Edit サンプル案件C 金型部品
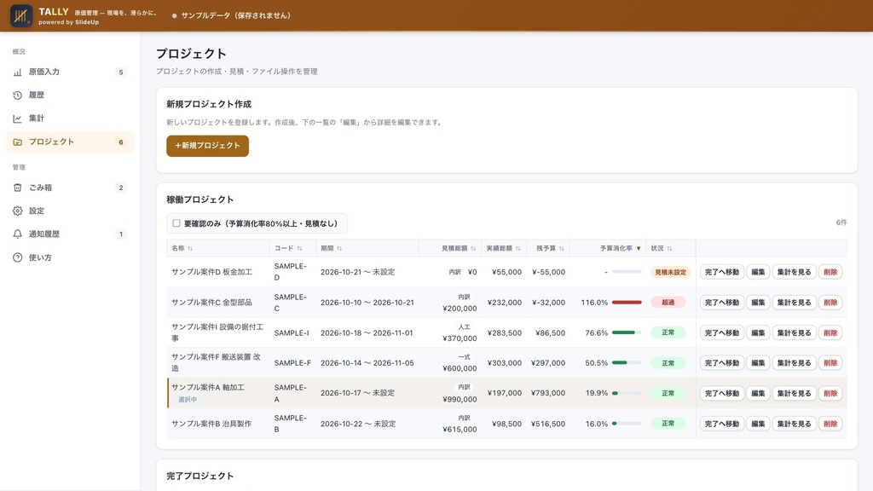 tap(758, 303)
